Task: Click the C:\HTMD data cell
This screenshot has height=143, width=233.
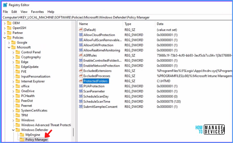Action: pyautogui.click(x=163, y=81)
